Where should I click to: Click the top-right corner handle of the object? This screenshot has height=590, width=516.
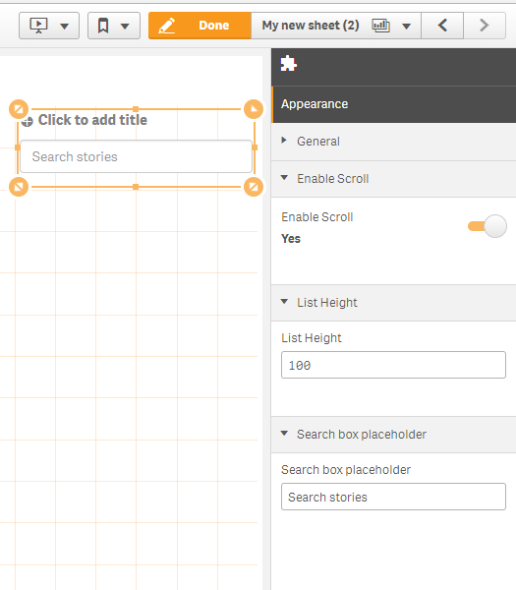tap(254, 109)
